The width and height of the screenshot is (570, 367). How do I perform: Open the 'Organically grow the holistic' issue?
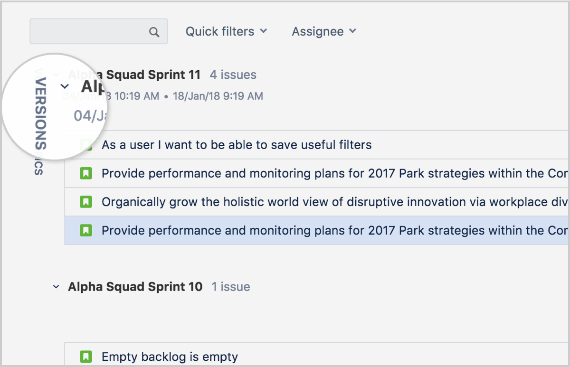332,202
